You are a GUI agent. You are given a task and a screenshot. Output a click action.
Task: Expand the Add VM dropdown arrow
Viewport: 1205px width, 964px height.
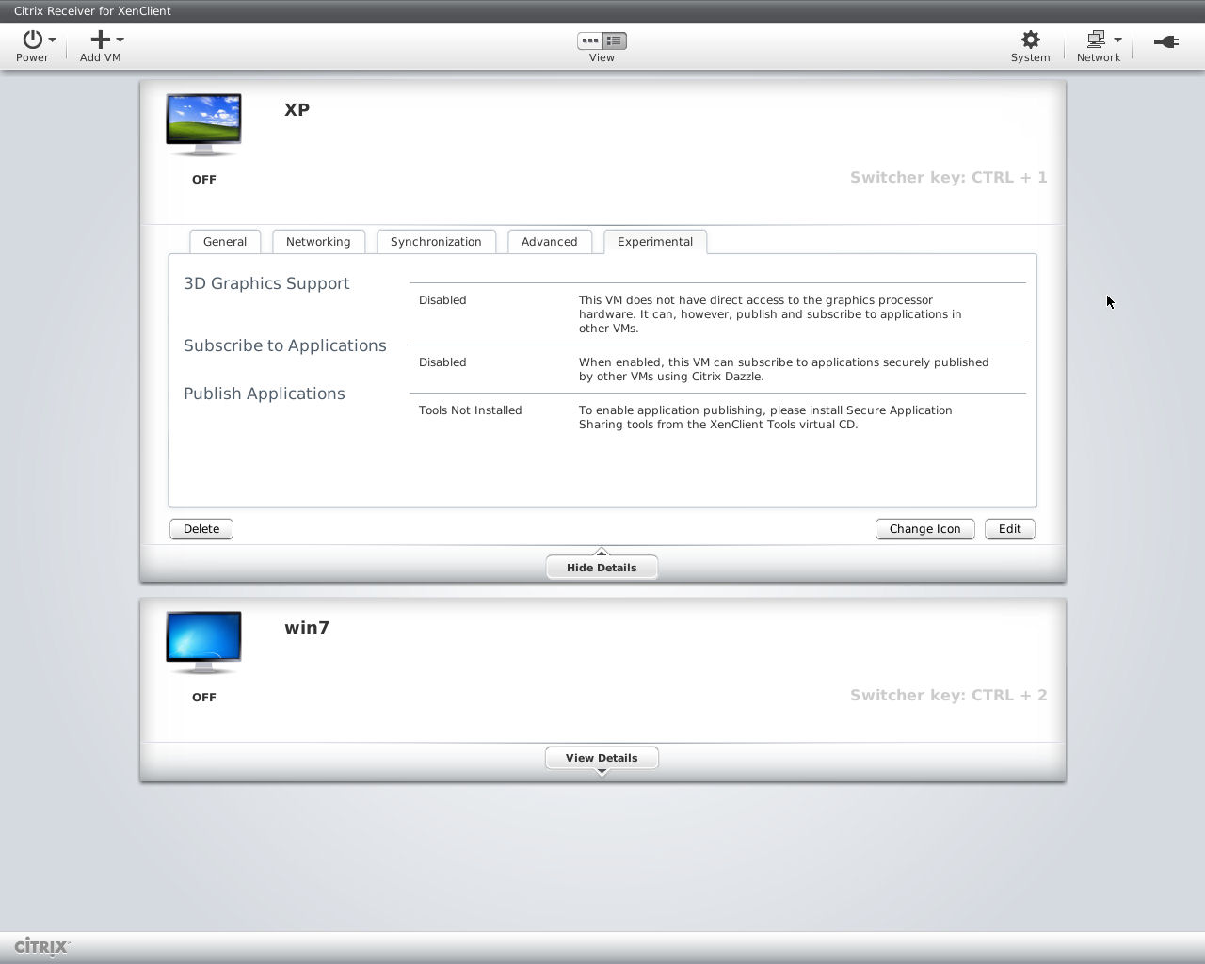click(120, 40)
